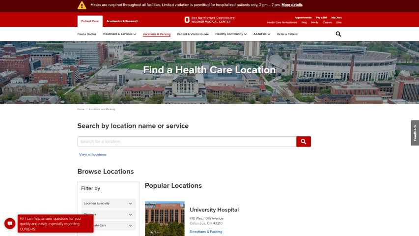This screenshot has height=236, width=419.
Task: Expand the Distance filter chevron
Action: [x=130, y=215]
